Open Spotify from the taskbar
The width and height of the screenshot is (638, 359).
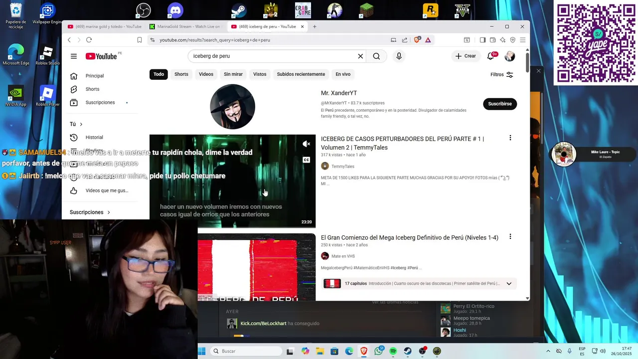(393, 351)
